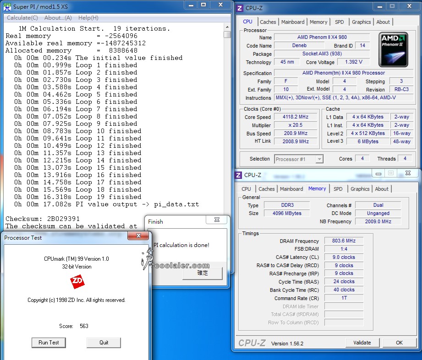Image resolution: width=422 pixels, height=360 pixels.
Task: Click the Loop 19 finished line
Action: point(77,197)
